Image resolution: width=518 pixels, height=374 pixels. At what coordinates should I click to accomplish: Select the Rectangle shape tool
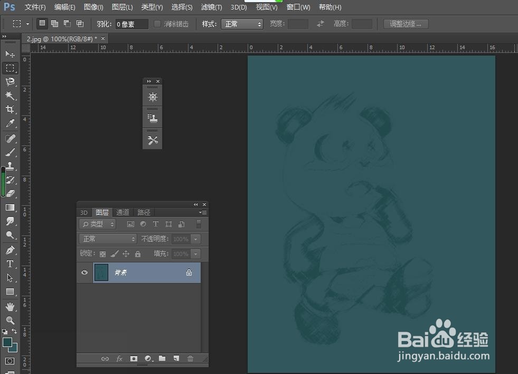[10, 291]
